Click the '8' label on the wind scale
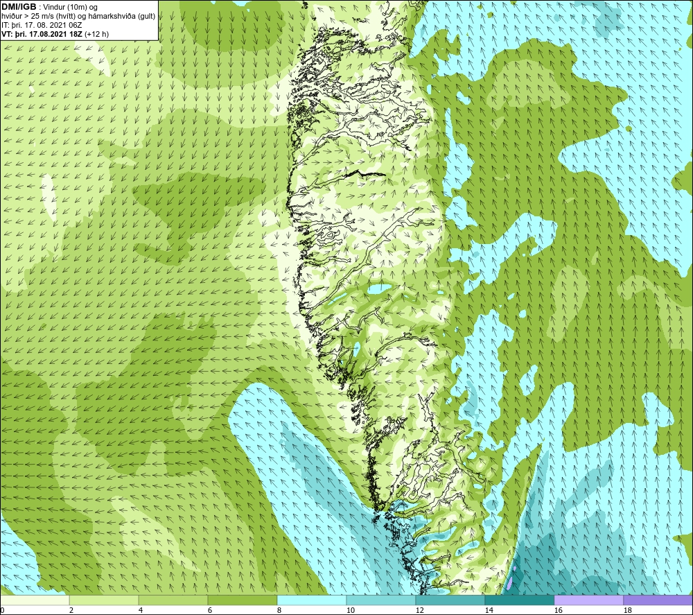 click(279, 610)
